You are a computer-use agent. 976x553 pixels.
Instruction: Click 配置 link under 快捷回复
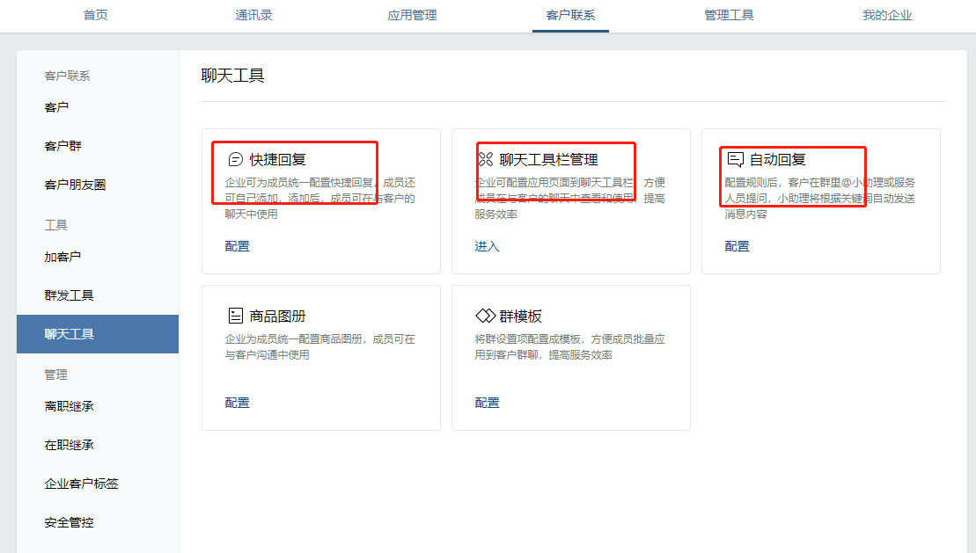point(237,246)
